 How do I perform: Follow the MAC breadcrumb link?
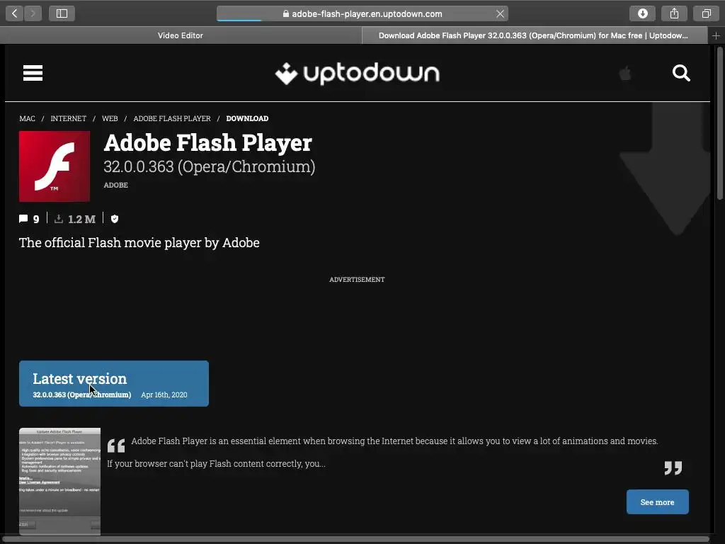[x=28, y=118]
